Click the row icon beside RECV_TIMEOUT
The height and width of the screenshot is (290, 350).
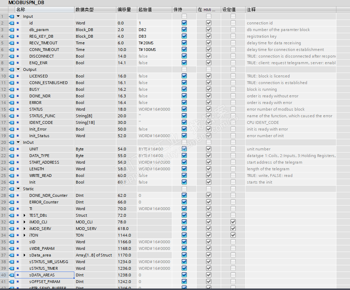click(x=12, y=43)
